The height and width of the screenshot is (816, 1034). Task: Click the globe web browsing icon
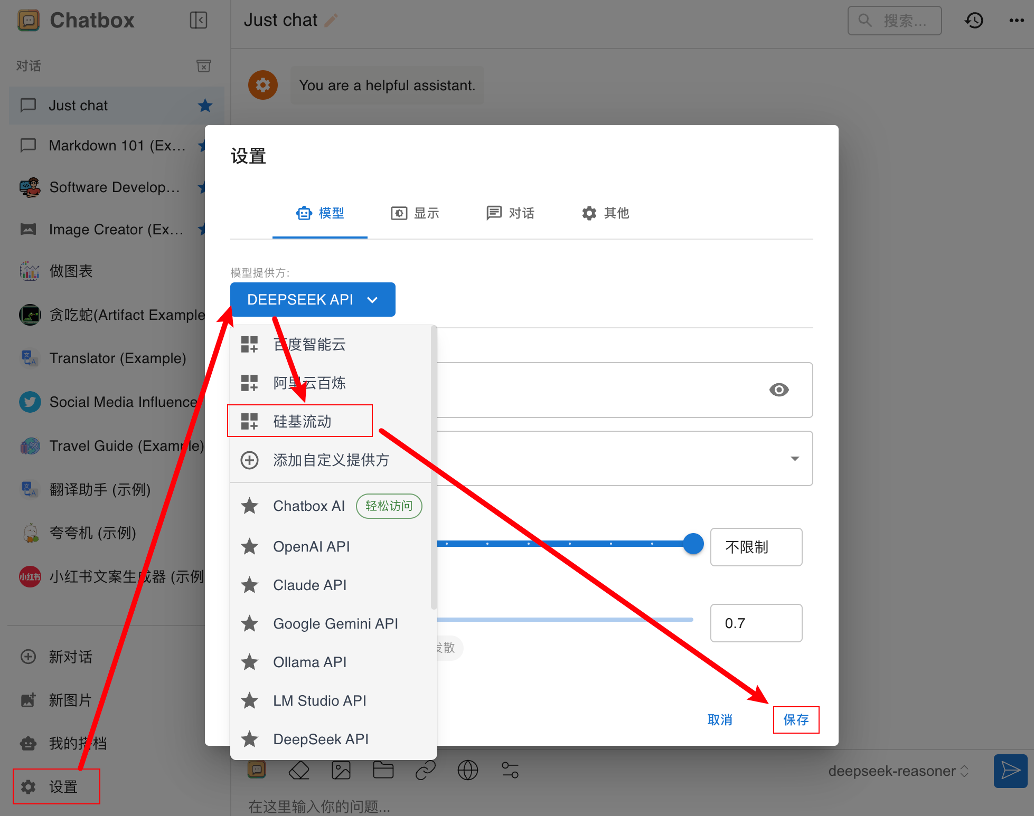tap(467, 771)
